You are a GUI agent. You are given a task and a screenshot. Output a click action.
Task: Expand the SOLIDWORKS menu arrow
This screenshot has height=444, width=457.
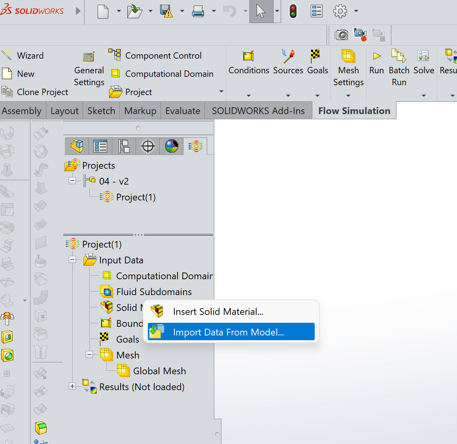point(78,11)
